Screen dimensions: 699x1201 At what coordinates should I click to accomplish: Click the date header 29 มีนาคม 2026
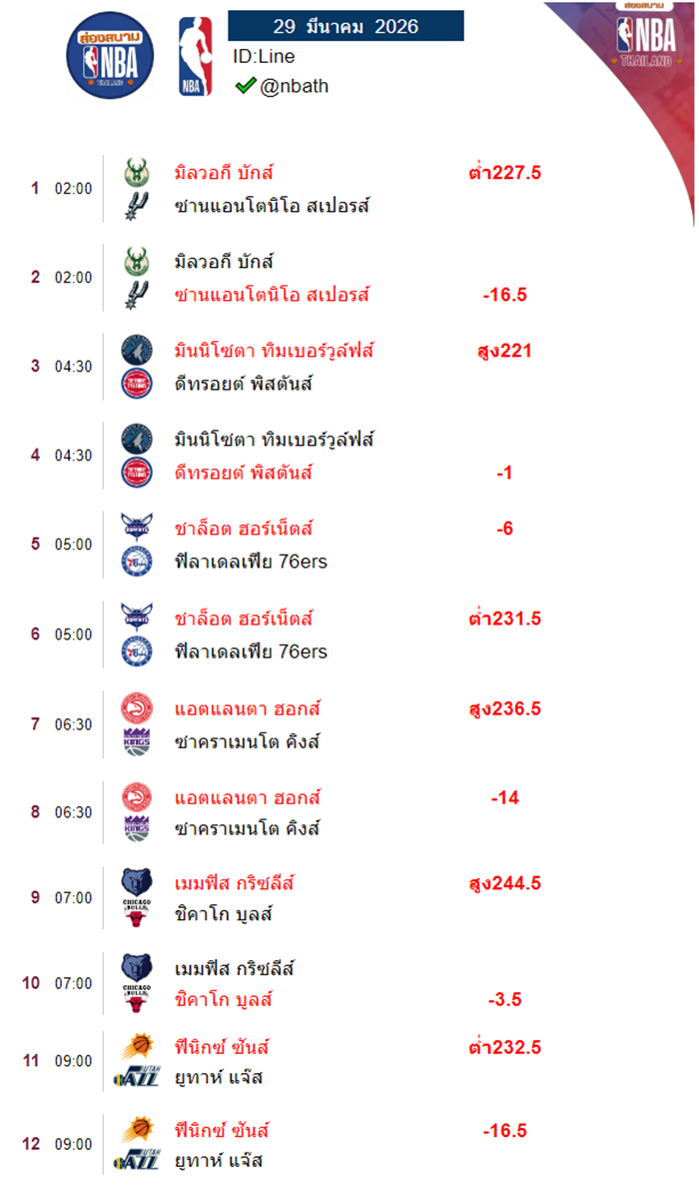346,26
